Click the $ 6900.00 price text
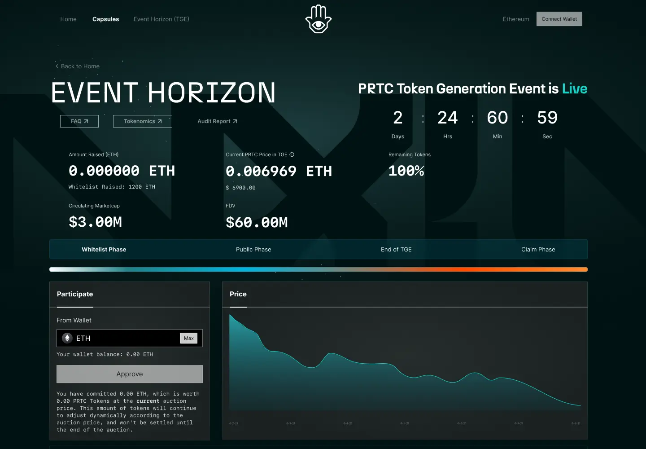The width and height of the screenshot is (646, 449). tap(240, 188)
